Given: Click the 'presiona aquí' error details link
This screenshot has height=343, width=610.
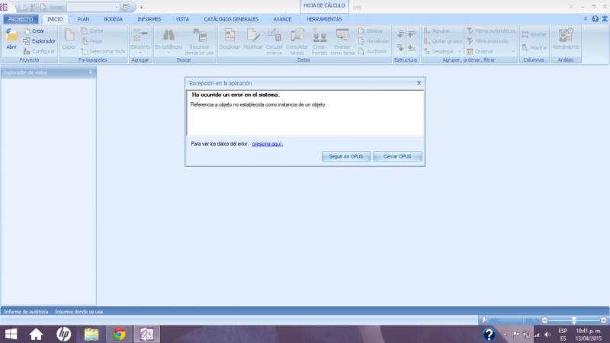Looking at the screenshot, I should (268, 143).
